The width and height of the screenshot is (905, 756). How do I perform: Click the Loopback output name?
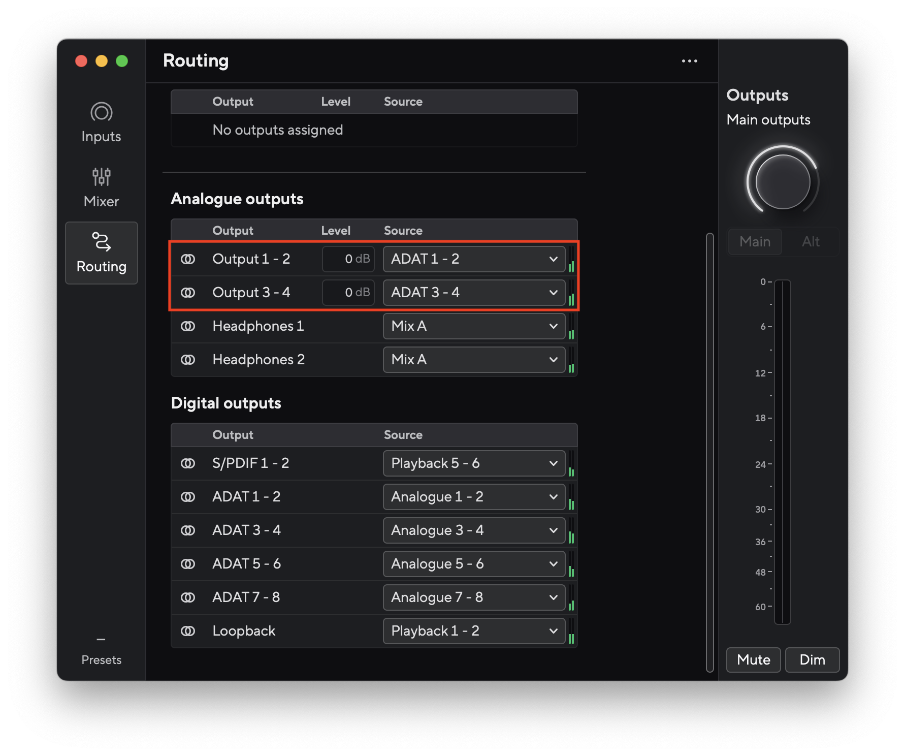click(244, 631)
